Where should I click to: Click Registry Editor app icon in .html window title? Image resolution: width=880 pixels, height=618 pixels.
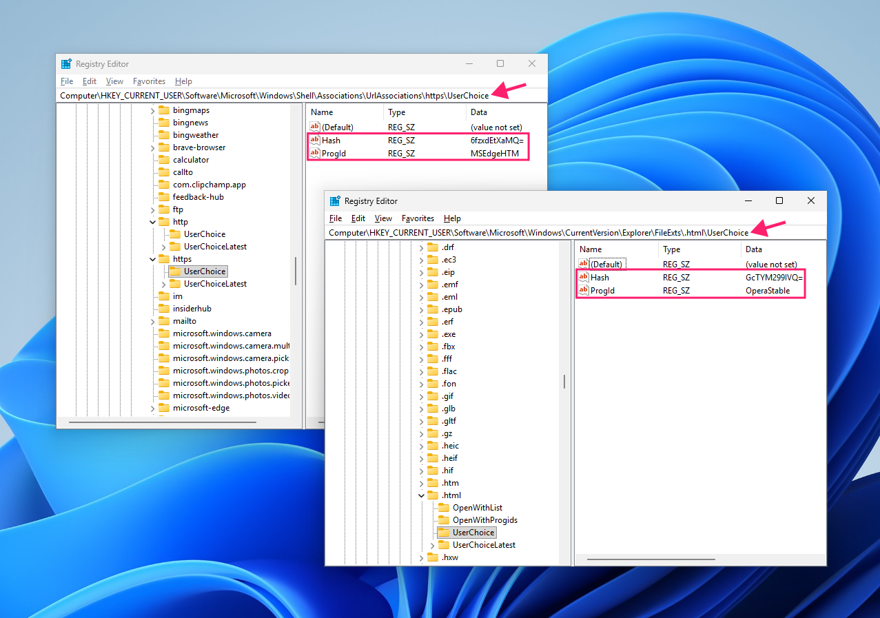[x=335, y=201]
